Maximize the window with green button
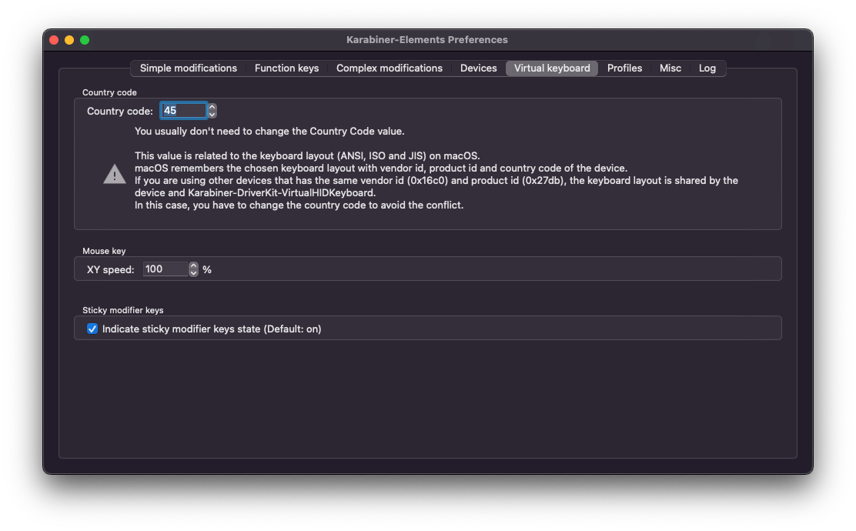Viewport: 856px width, 531px height. point(85,40)
